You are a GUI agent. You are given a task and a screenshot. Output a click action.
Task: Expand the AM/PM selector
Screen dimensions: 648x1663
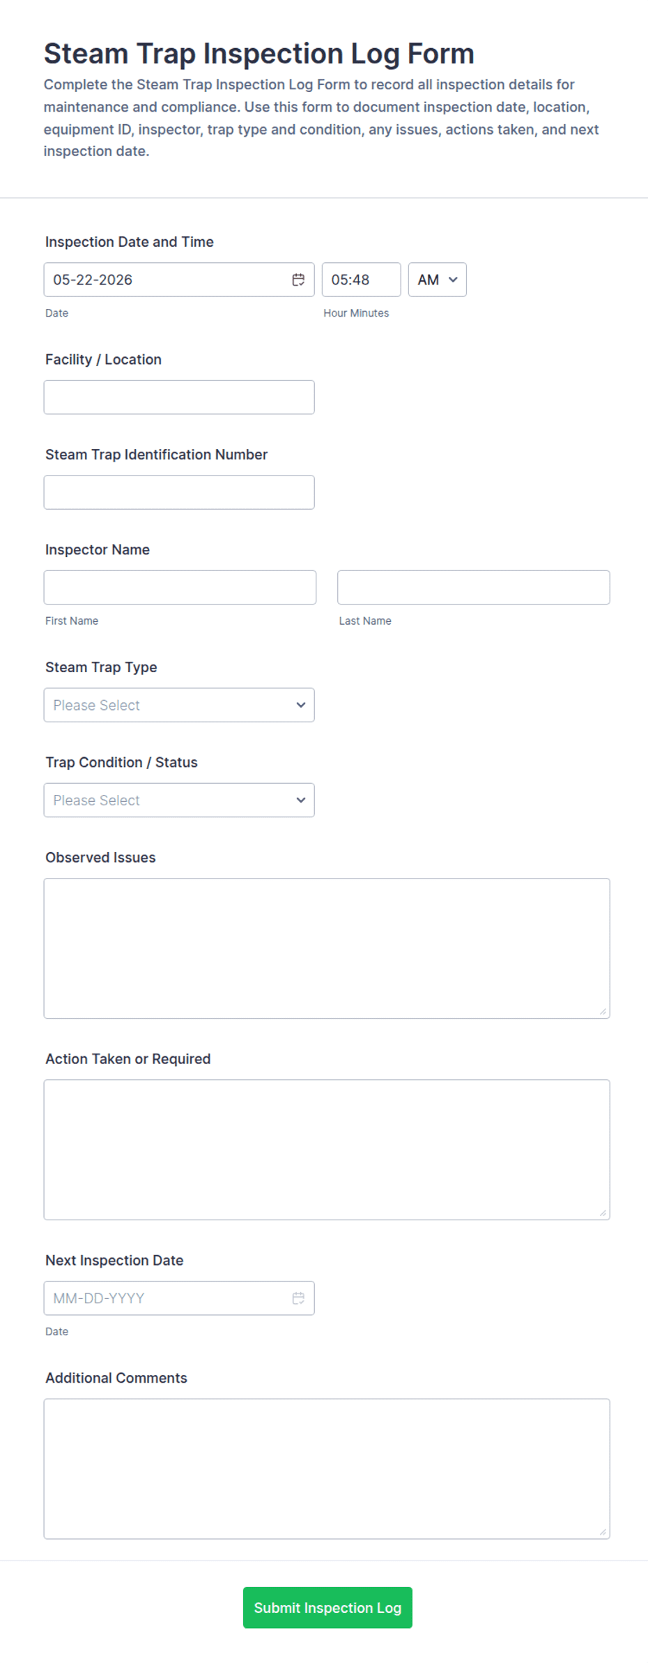pyautogui.click(x=437, y=280)
